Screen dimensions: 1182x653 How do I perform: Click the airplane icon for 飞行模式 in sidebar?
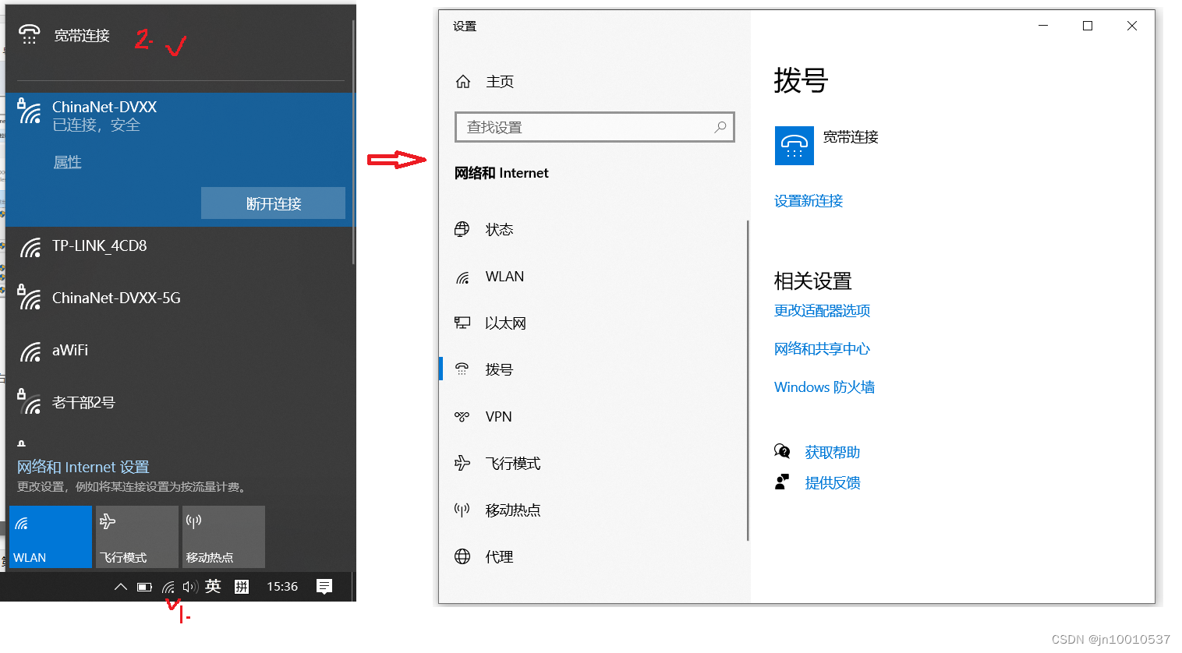[462, 463]
